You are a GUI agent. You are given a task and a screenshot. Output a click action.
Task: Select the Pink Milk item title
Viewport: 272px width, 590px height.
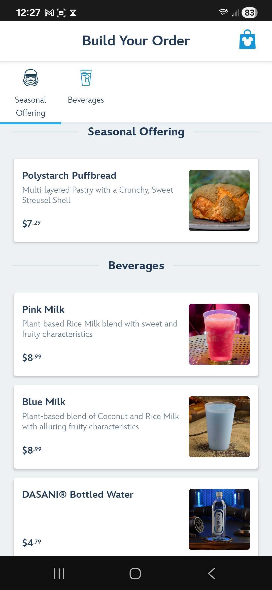[x=43, y=309]
